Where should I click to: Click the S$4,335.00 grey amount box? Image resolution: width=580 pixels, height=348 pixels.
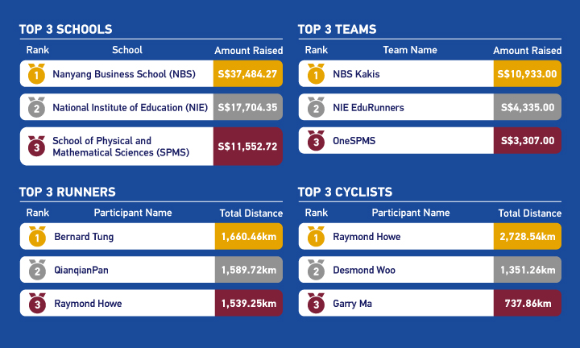tap(527, 107)
